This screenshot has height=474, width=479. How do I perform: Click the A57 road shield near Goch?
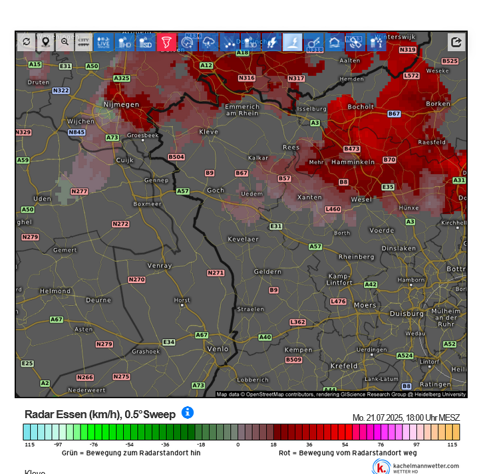click(x=183, y=191)
